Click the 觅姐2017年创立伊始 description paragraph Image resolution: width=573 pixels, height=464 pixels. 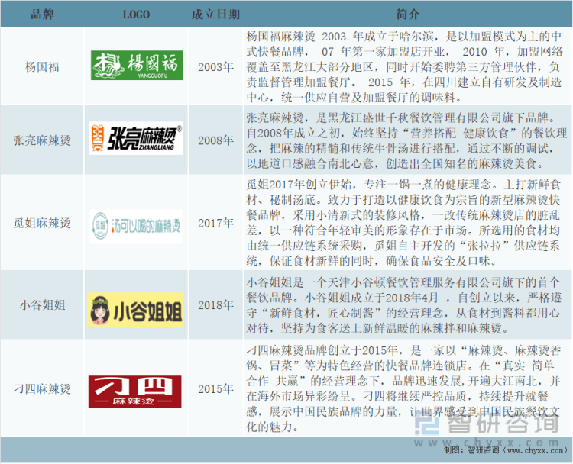tap(403, 223)
